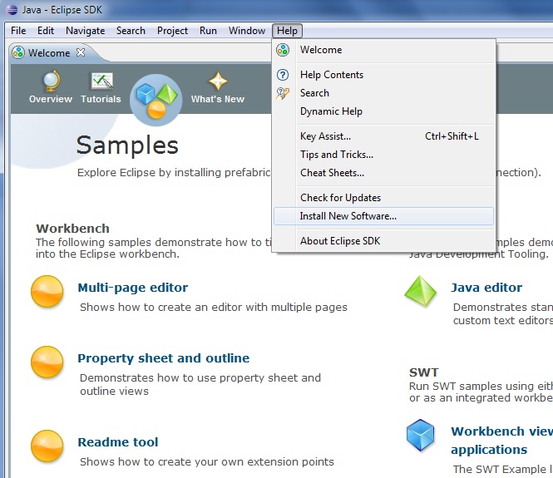Open the Search menu in menu bar
The width and height of the screenshot is (553, 478).
pyautogui.click(x=131, y=31)
